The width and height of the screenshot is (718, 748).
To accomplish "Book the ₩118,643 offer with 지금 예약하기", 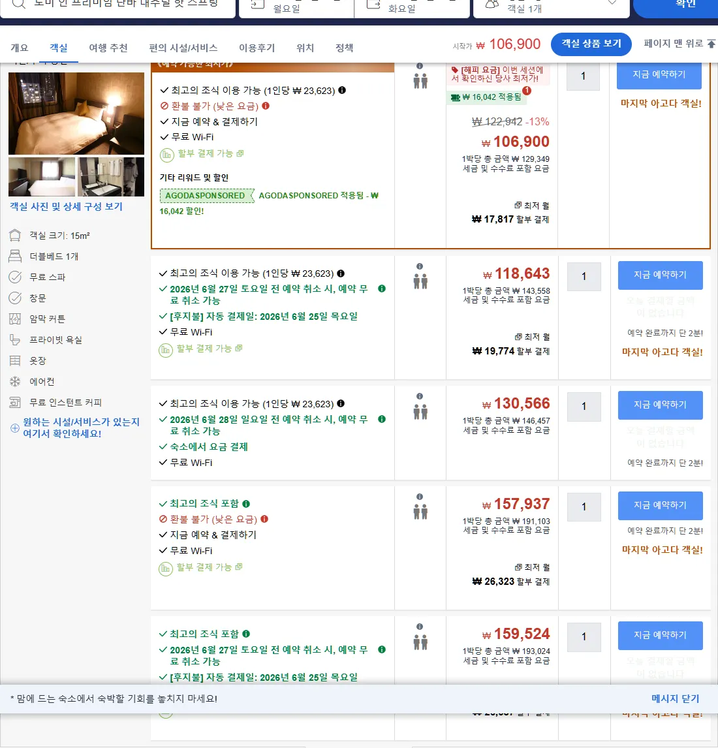I will tap(661, 275).
